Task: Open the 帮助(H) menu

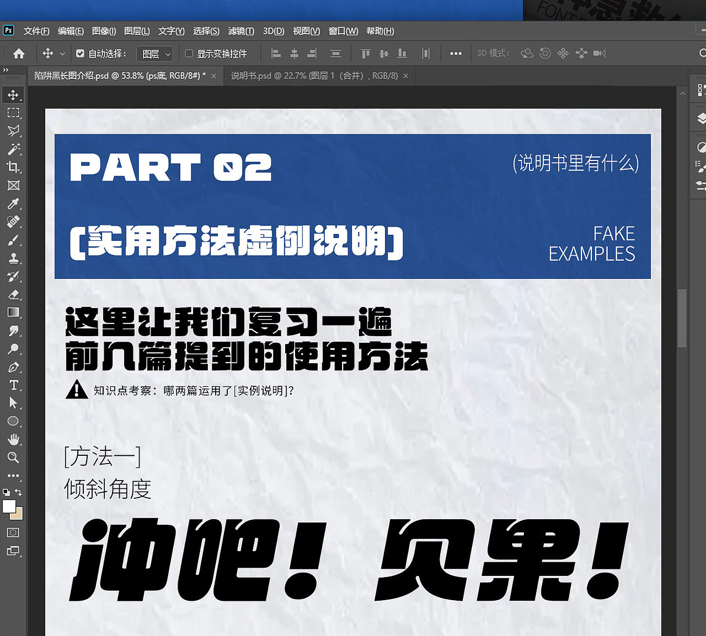Action: pyautogui.click(x=380, y=31)
